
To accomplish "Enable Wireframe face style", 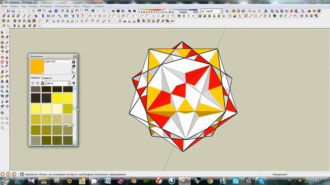I will click(x=104, y=11).
